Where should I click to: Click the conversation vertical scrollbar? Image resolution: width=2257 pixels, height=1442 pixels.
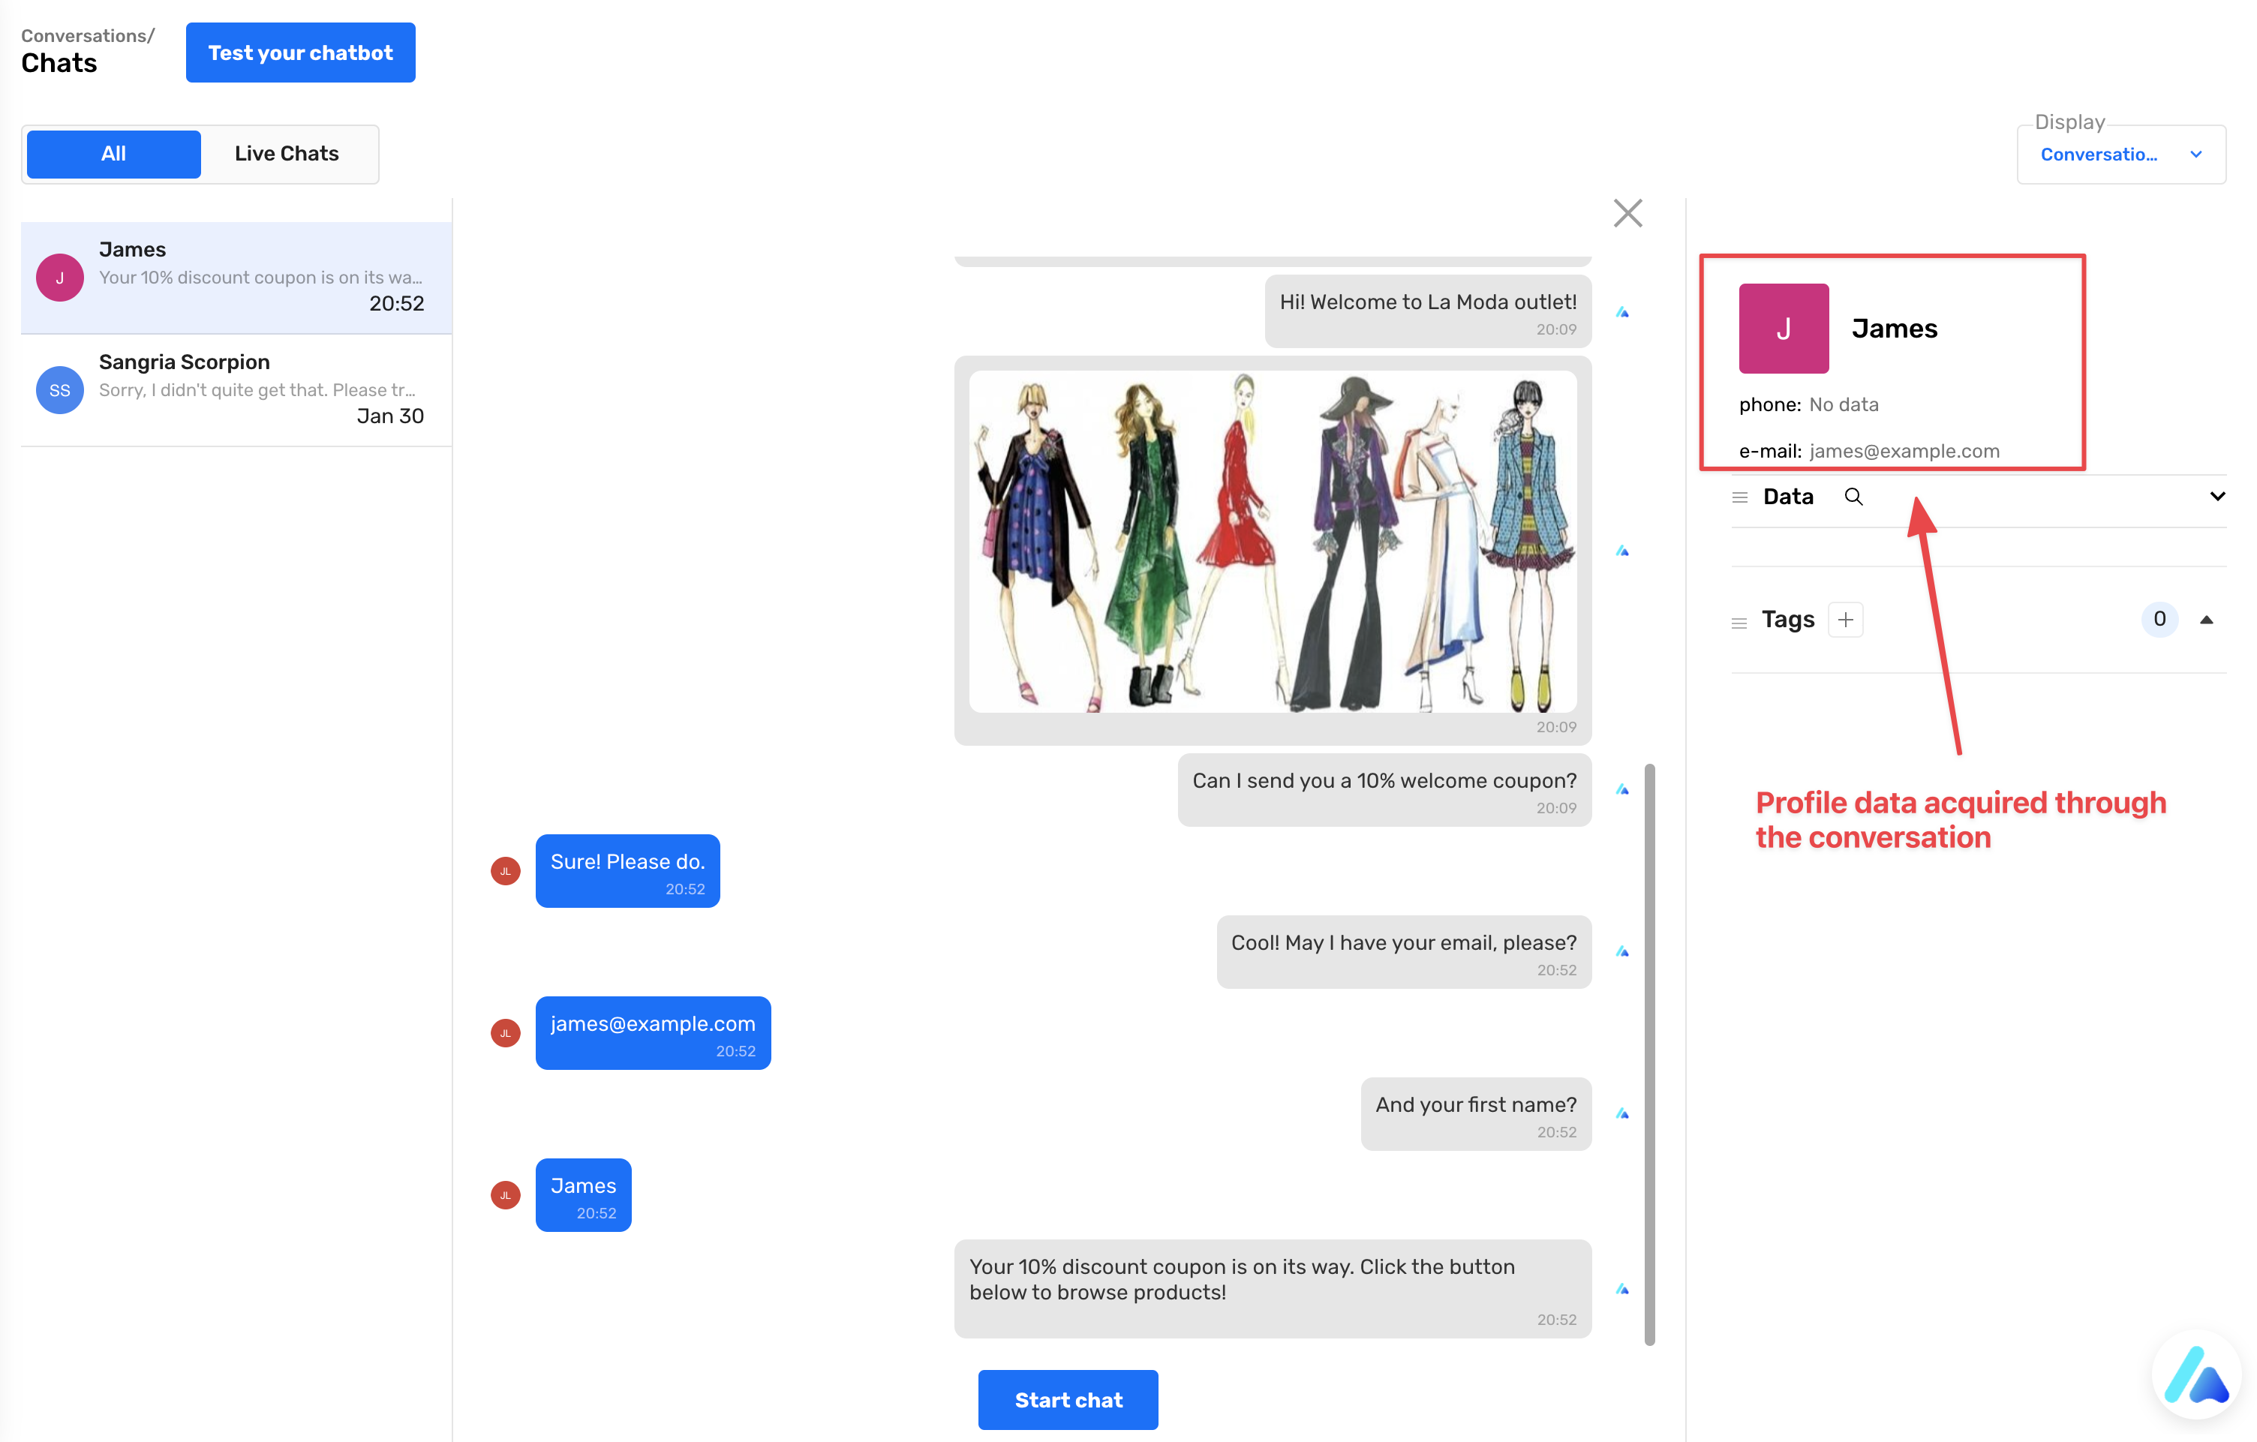1650,1054
